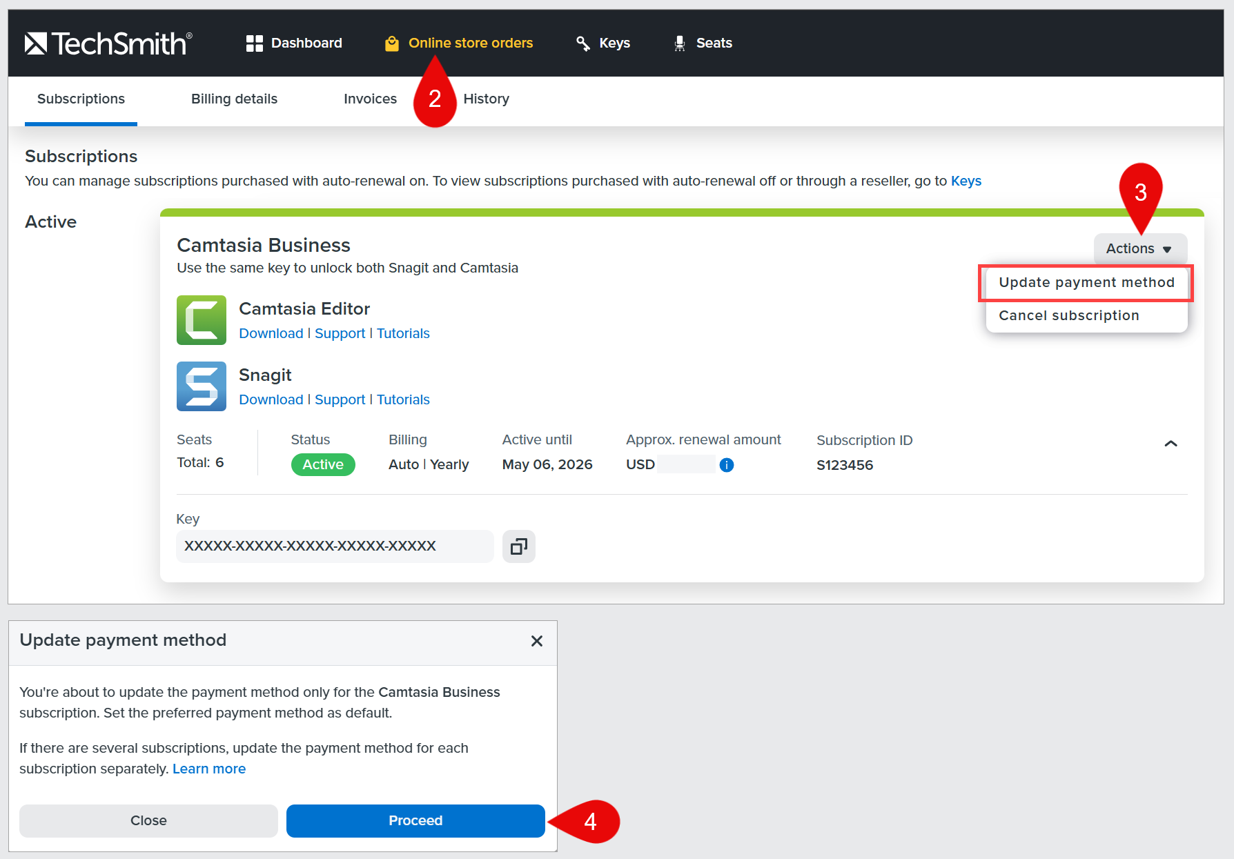
Task: Click the Camtasia Business heading
Action: (x=264, y=246)
